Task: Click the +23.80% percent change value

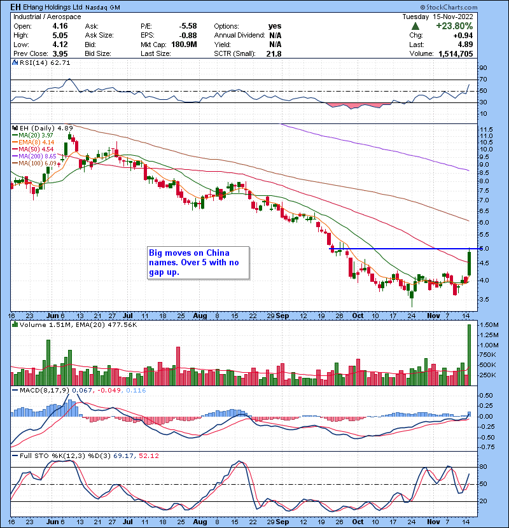Action: (454, 26)
